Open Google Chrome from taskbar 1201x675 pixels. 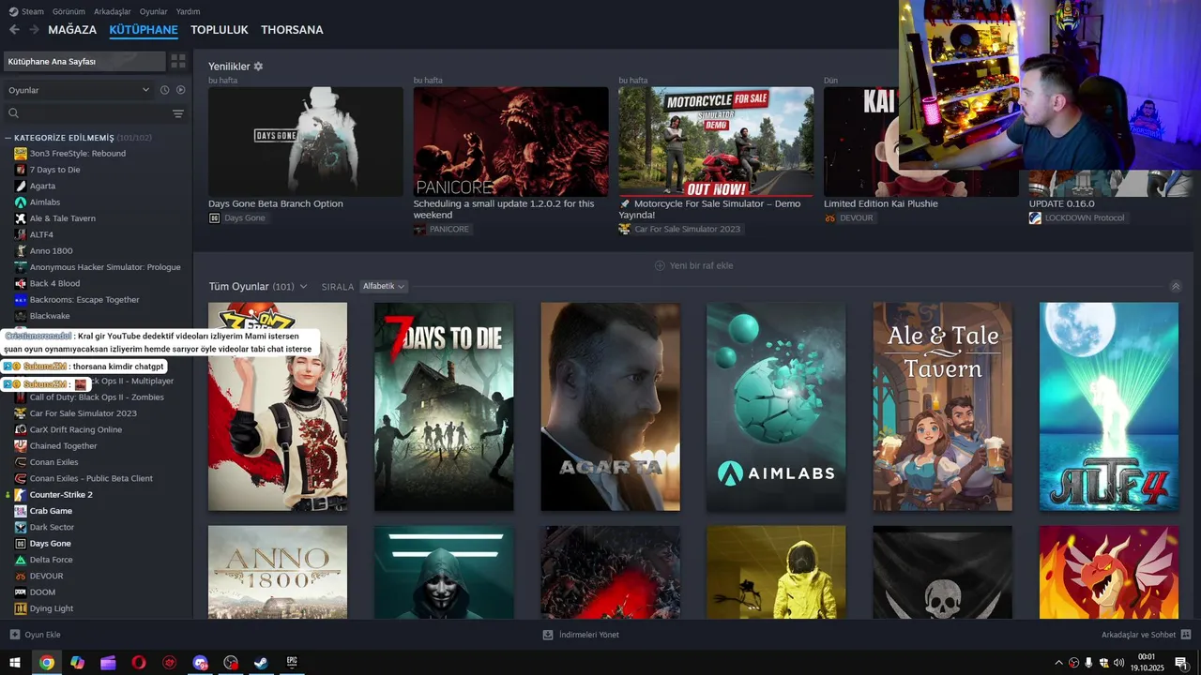[x=47, y=663]
